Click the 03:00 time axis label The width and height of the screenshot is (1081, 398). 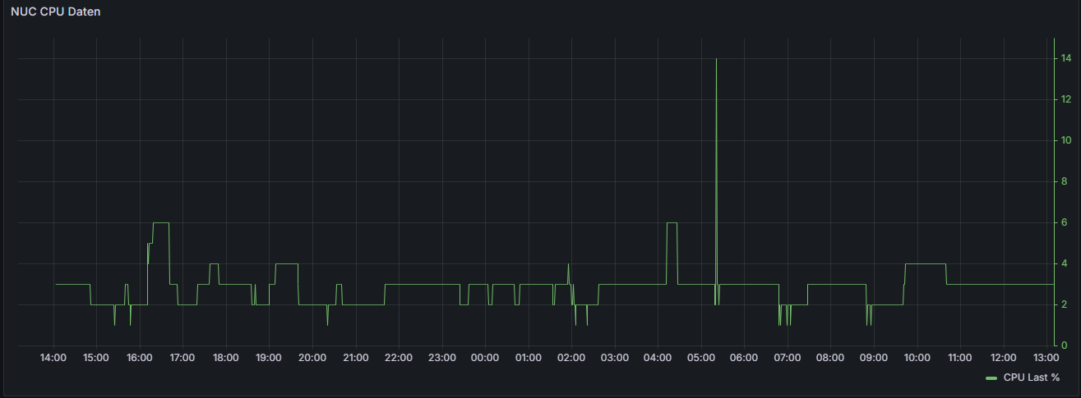[x=614, y=358]
